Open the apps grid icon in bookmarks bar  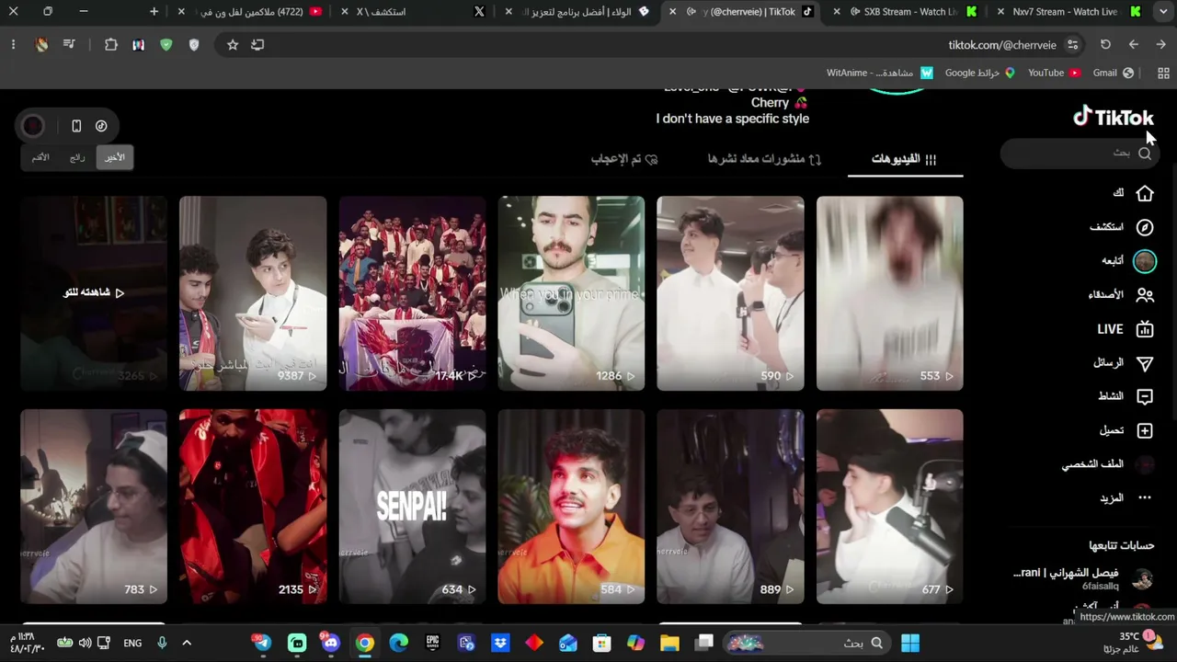coord(1163,73)
